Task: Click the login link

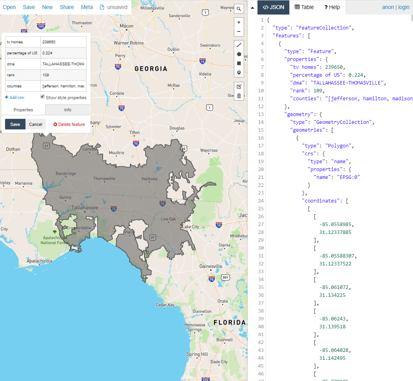Action: coord(404,7)
